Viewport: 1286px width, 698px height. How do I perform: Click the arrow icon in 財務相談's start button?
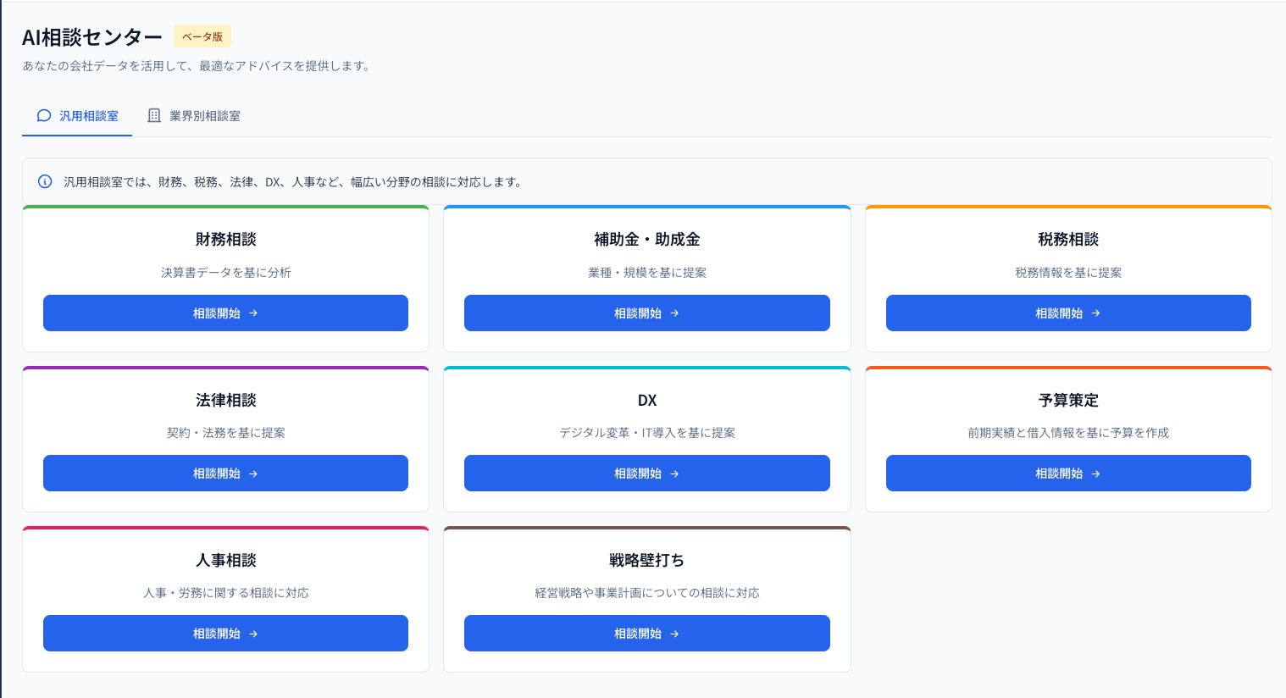(254, 313)
